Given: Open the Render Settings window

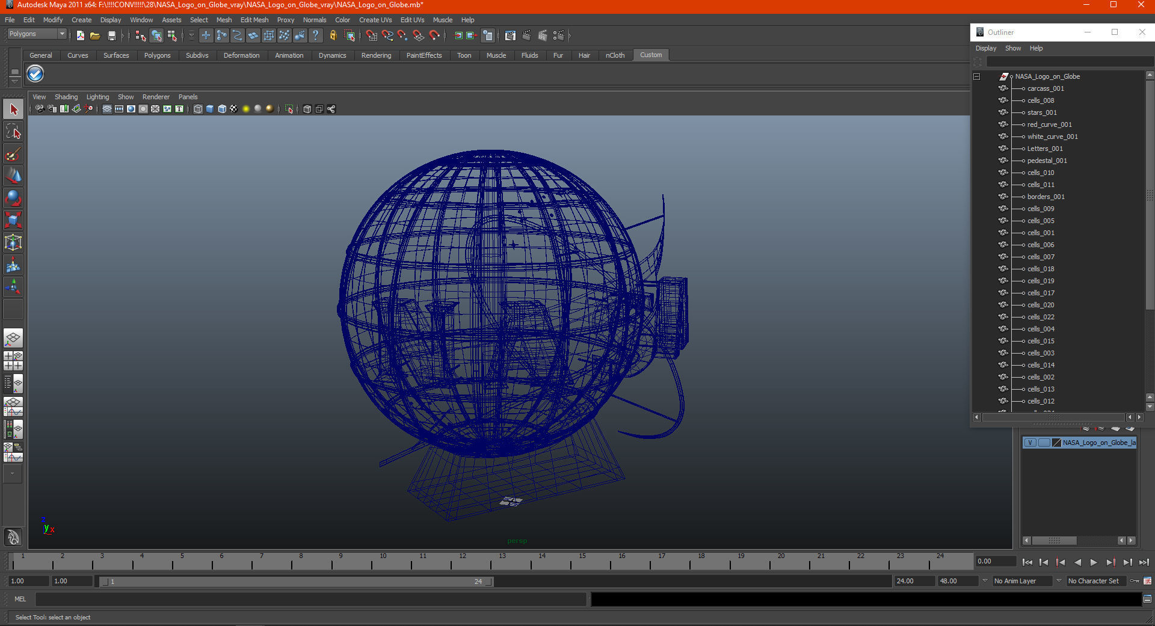Looking at the screenshot, I should click(x=559, y=35).
